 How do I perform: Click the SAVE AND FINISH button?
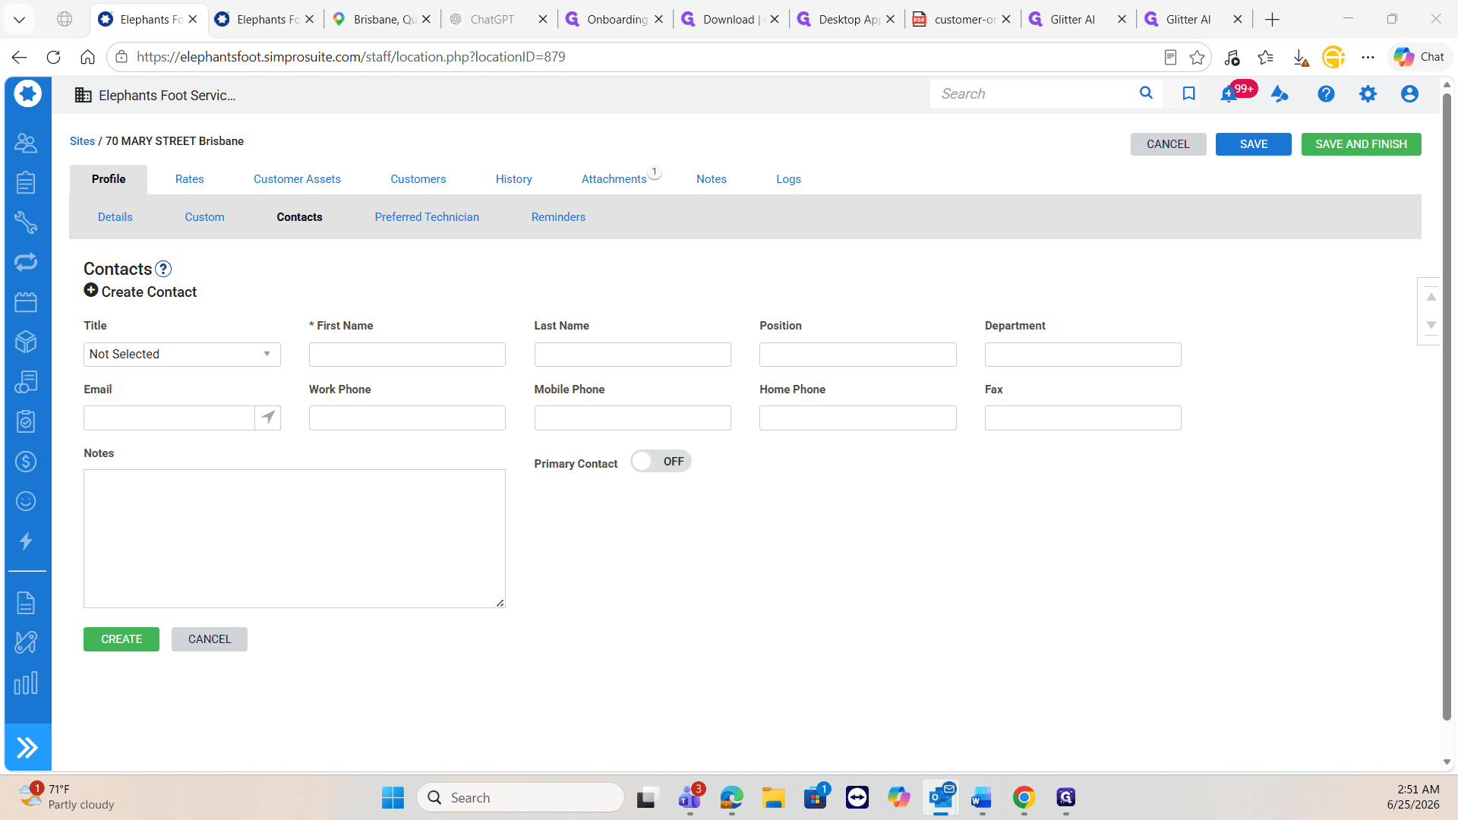[1361, 144]
